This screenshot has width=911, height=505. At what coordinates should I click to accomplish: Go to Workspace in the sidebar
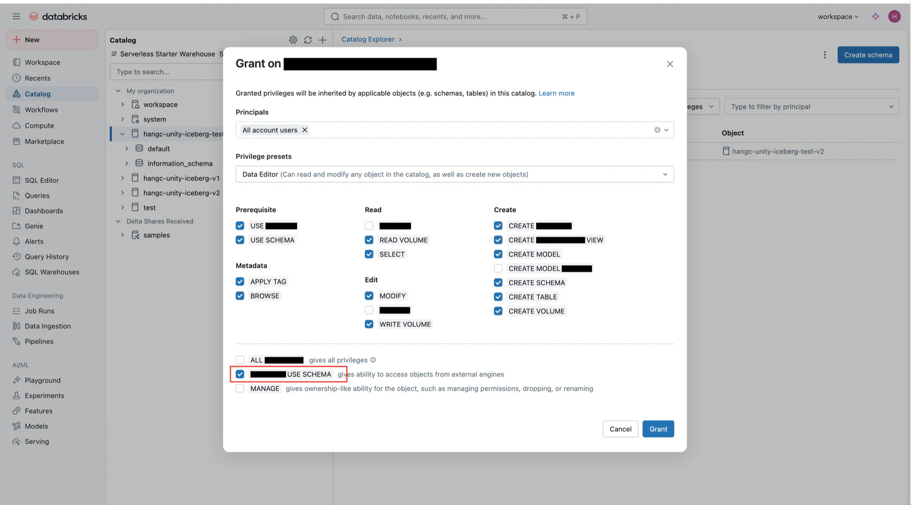[x=52, y=63]
